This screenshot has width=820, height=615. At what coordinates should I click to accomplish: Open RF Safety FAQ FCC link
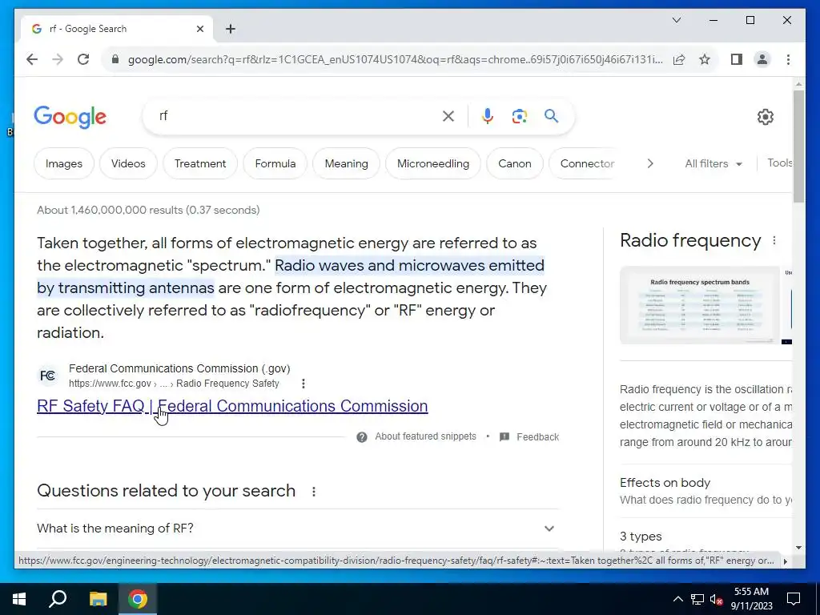point(232,406)
